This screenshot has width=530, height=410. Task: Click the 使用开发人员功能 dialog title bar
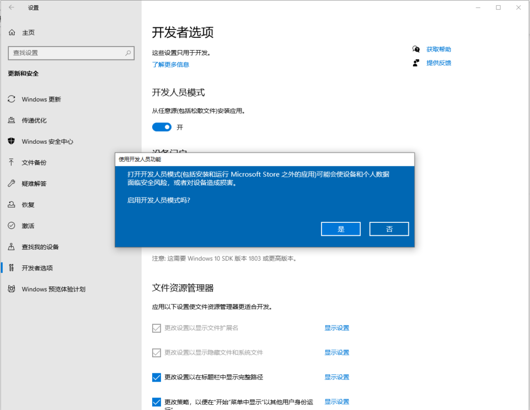coord(264,159)
